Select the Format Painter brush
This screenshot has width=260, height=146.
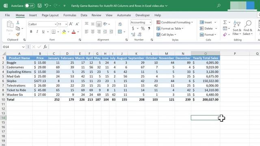(18, 34)
